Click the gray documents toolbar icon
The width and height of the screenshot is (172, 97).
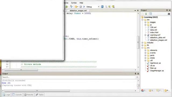click(106, 7)
